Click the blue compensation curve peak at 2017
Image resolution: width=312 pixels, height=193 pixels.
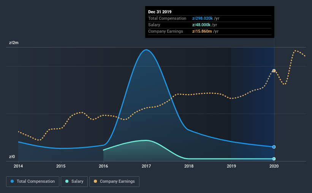(146, 50)
